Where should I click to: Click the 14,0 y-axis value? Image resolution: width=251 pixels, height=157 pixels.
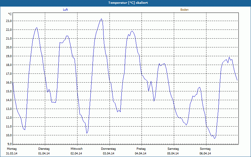tap(9, 100)
